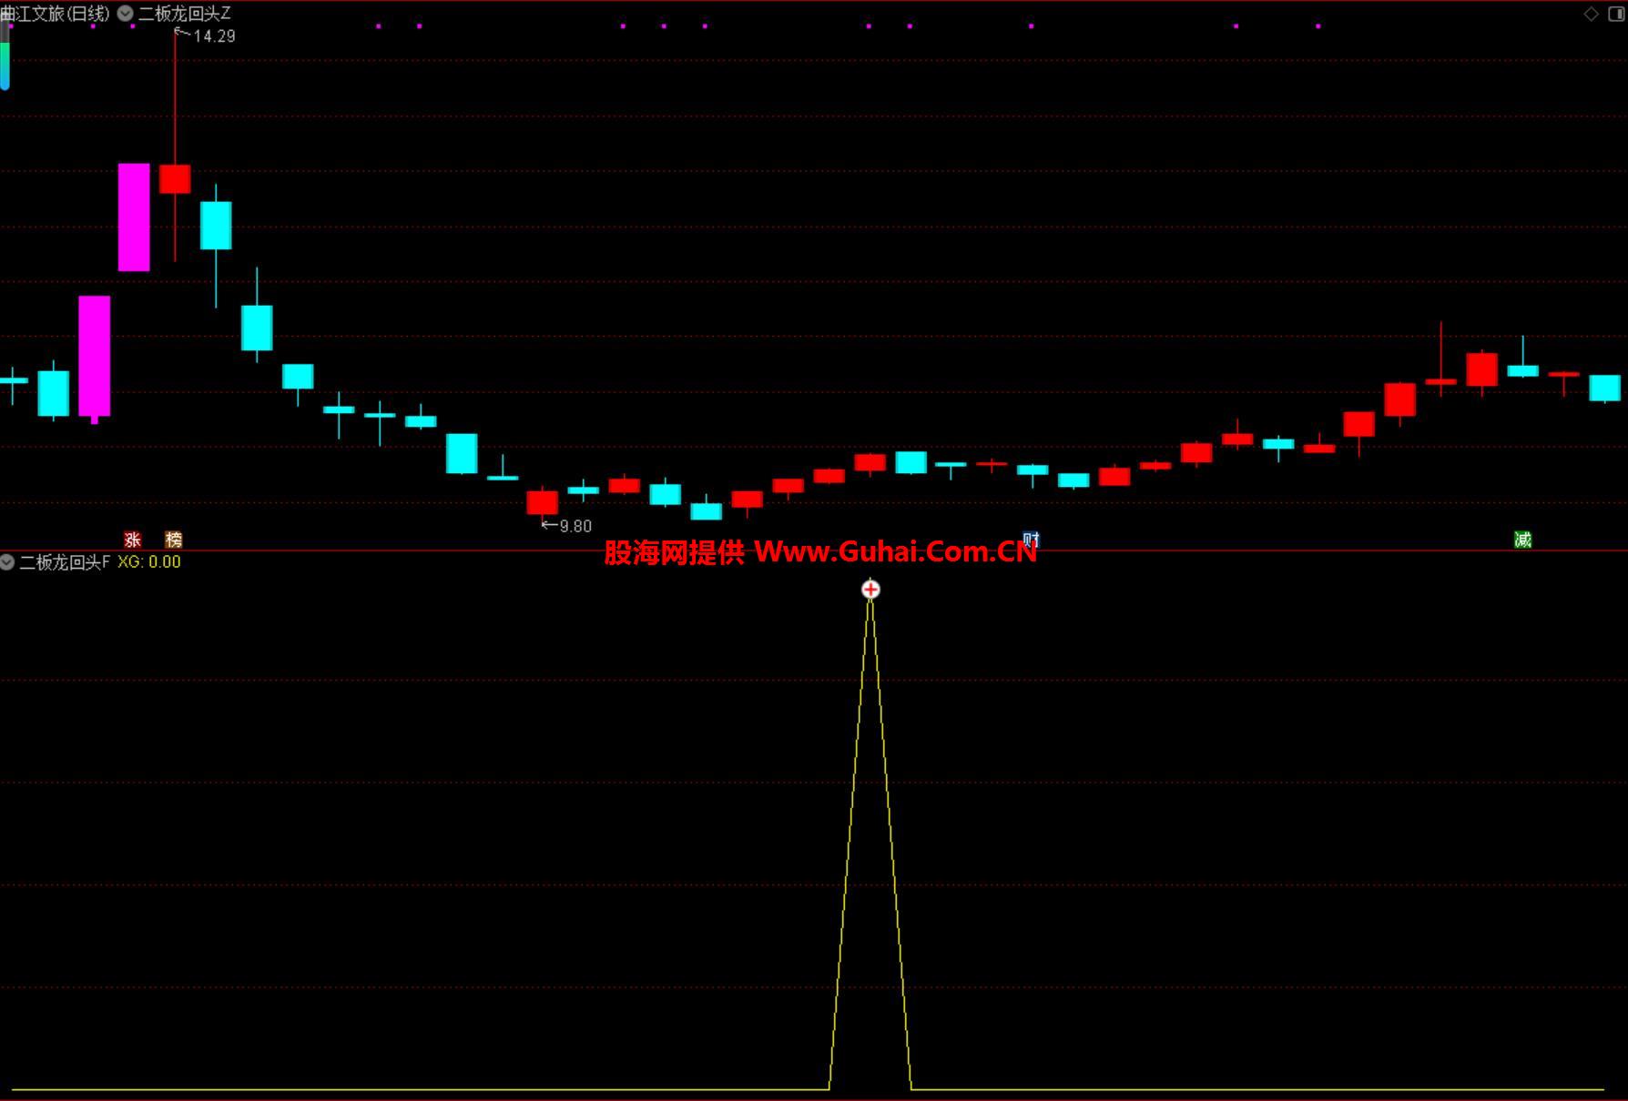The width and height of the screenshot is (1628, 1101).
Task: Click the red candle with long upper wick
Action: pyautogui.click(x=175, y=178)
